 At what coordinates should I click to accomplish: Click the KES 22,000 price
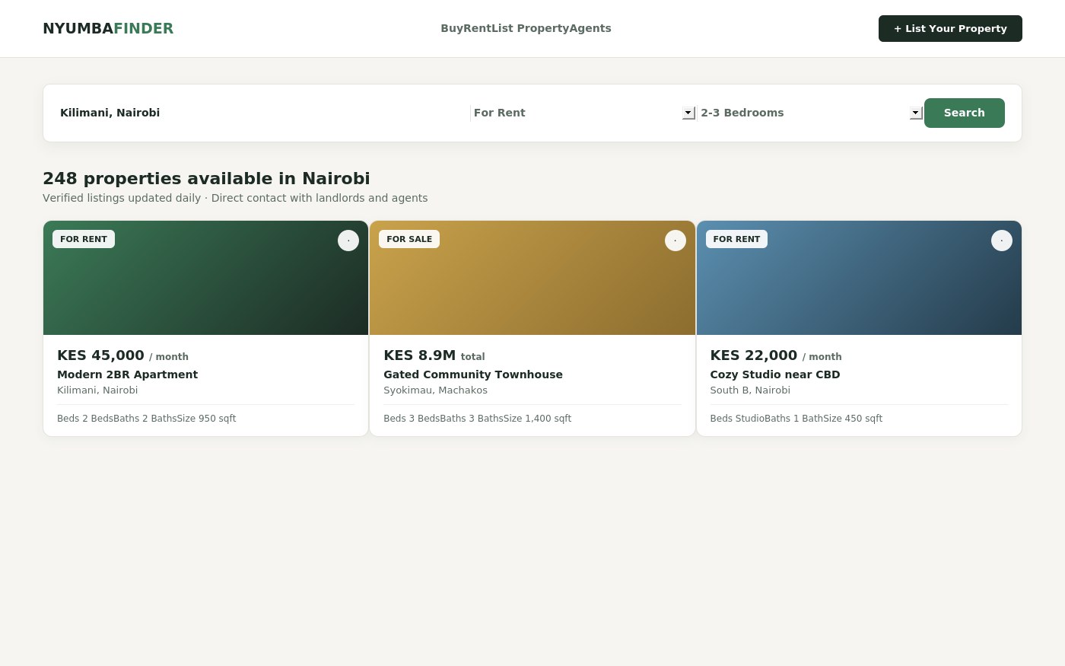point(754,355)
